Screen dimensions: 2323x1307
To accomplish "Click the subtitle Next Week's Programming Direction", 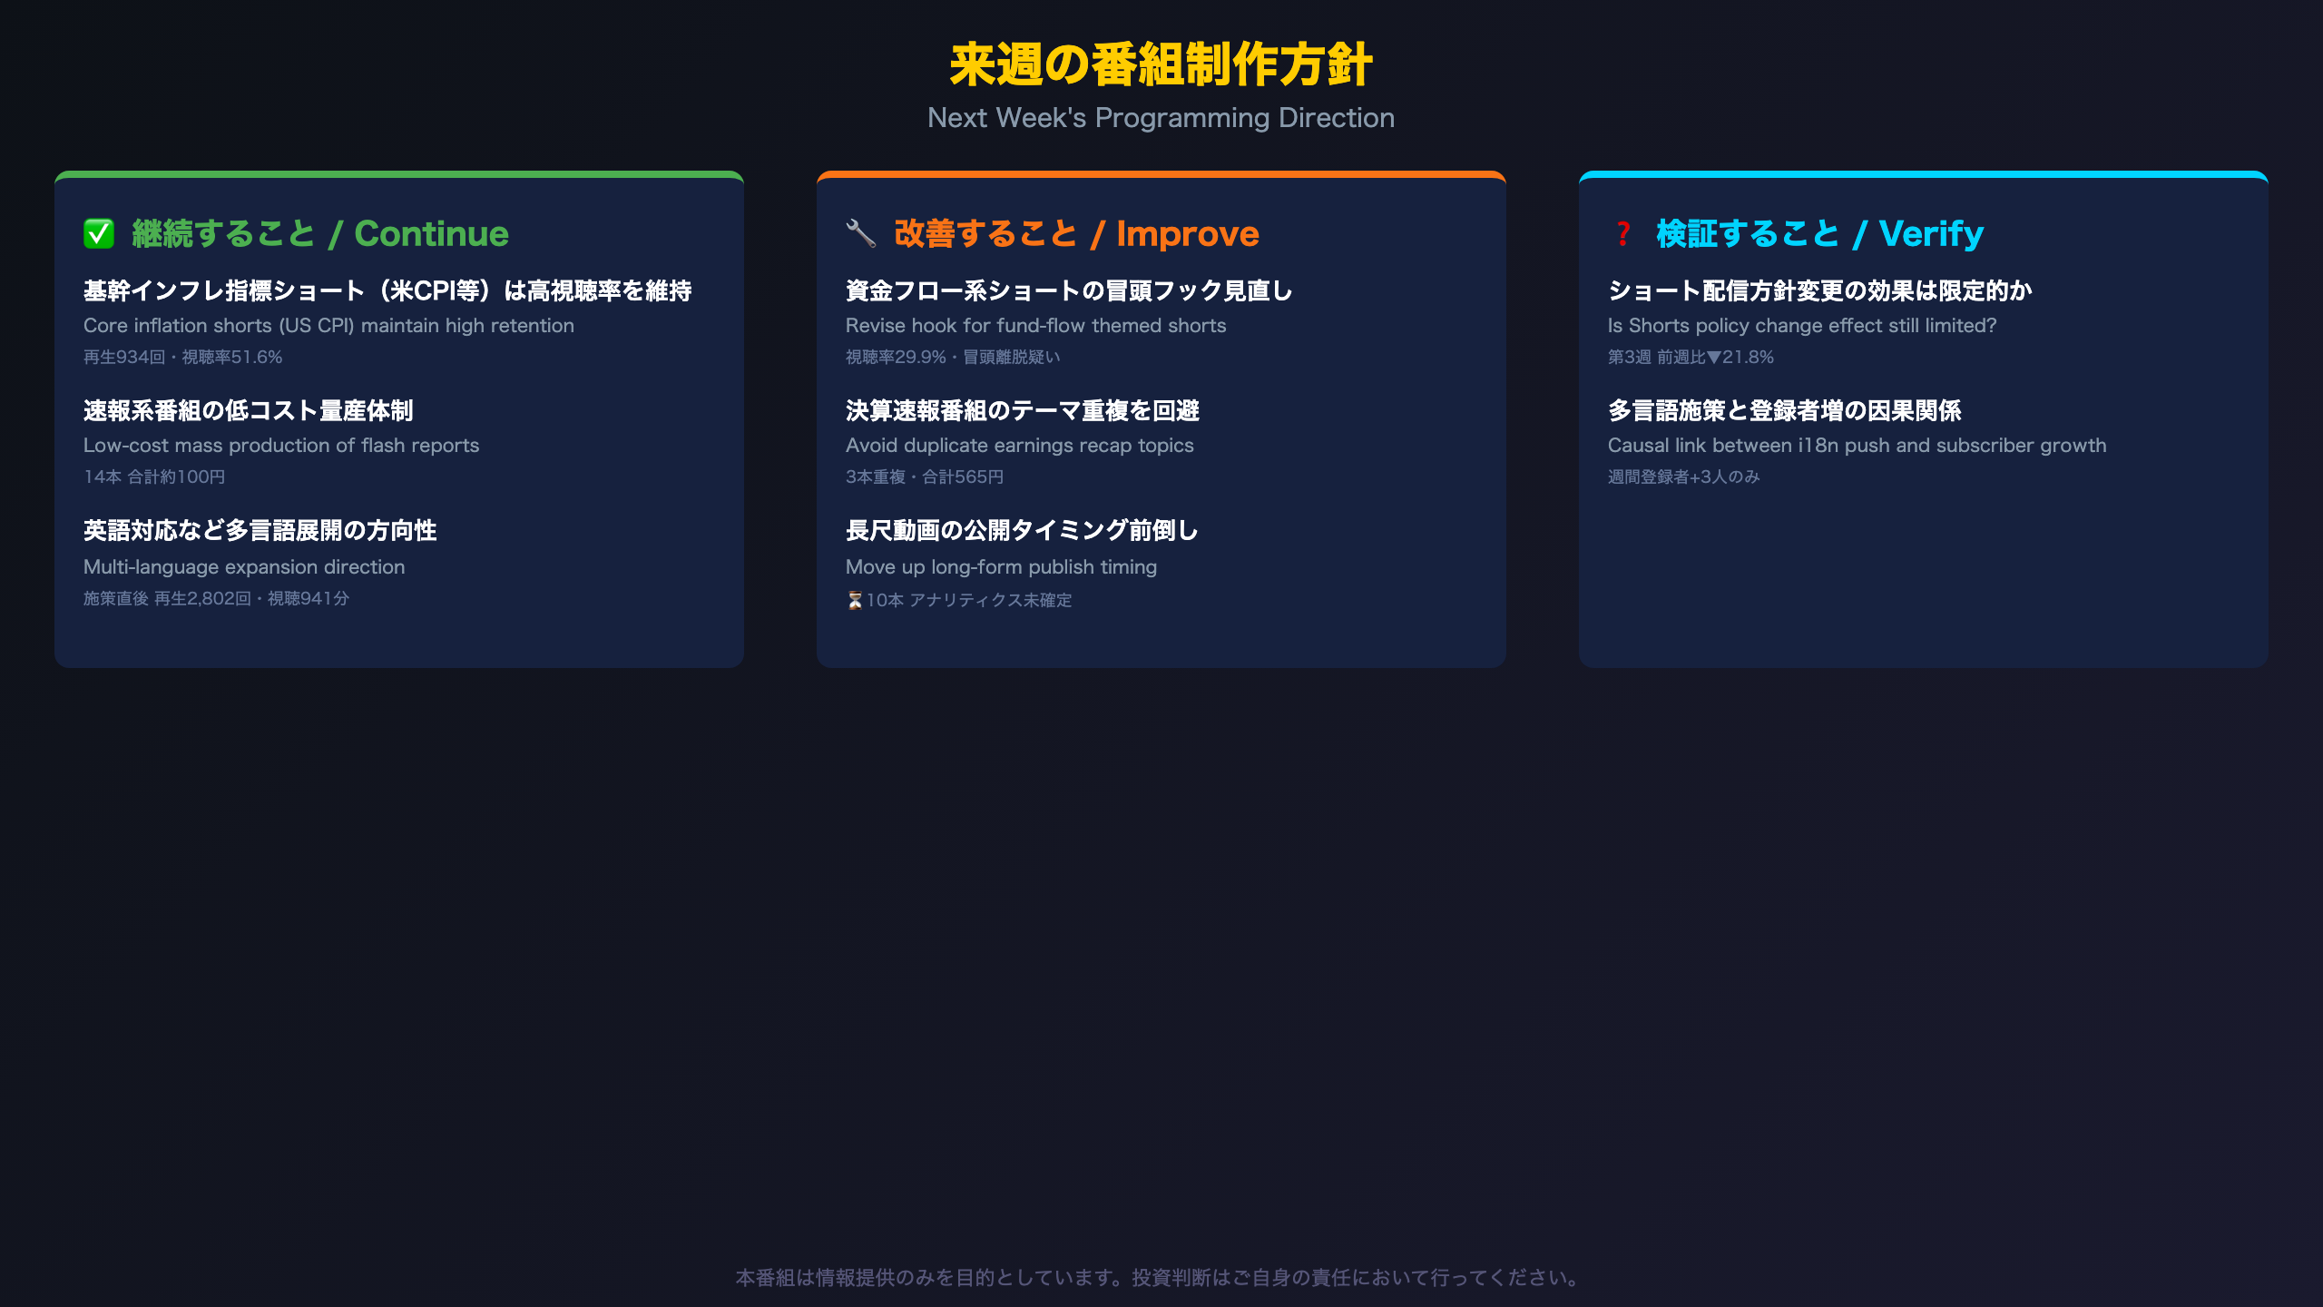I will (x=1161, y=118).
